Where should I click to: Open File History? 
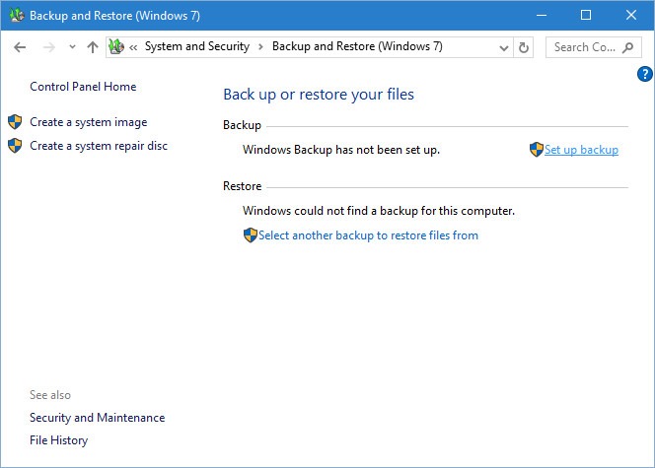pyautogui.click(x=58, y=440)
